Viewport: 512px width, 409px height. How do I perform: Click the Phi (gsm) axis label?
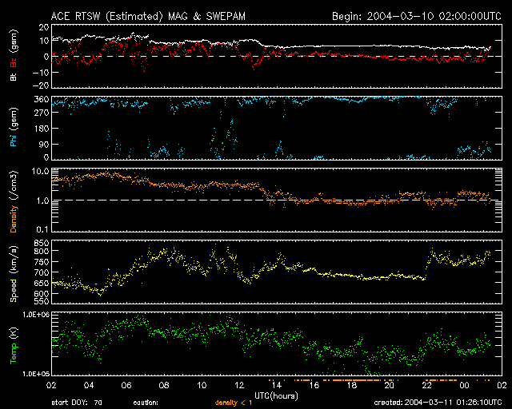tap(12, 128)
